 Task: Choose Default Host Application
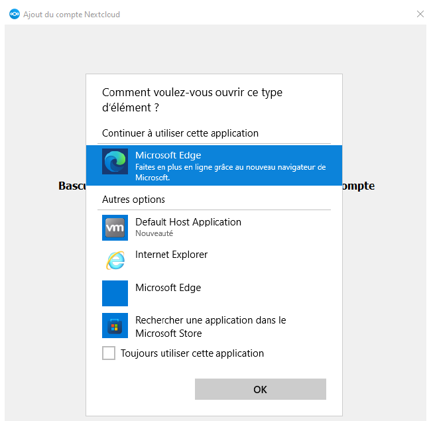coord(214,227)
